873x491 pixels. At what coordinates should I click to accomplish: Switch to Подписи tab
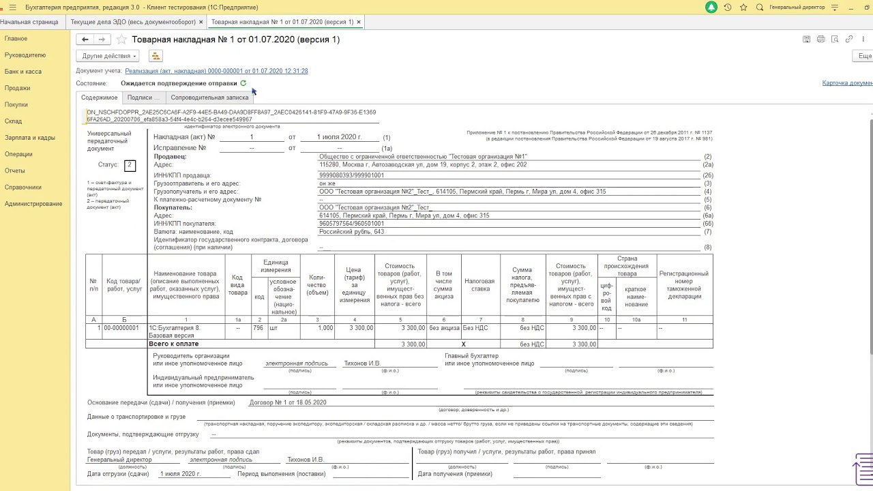[x=144, y=98]
